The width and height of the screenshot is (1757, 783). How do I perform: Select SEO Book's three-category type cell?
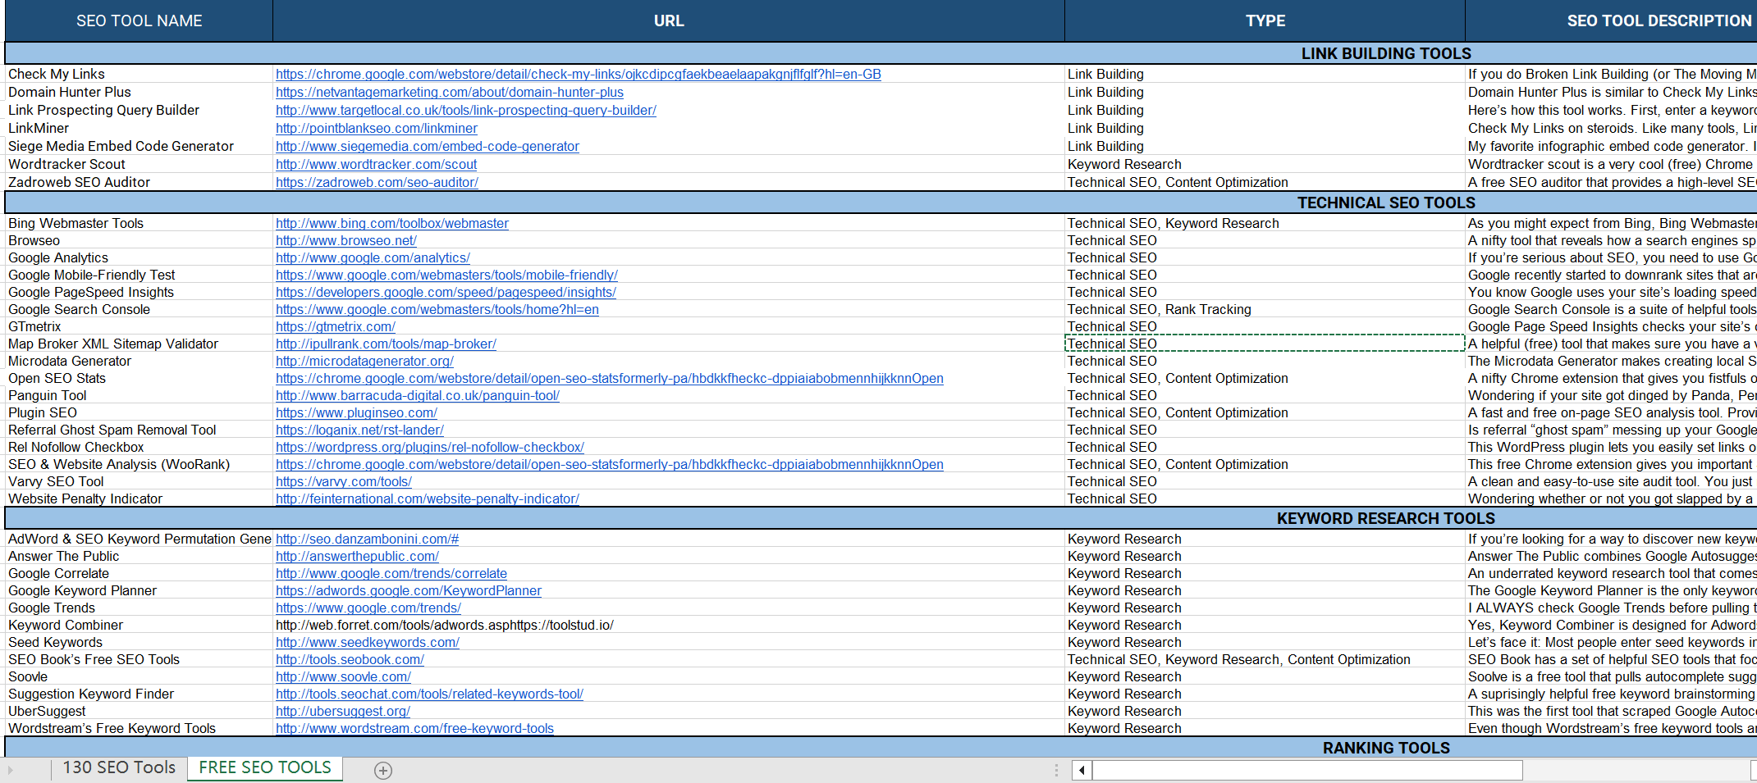[1265, 659]
